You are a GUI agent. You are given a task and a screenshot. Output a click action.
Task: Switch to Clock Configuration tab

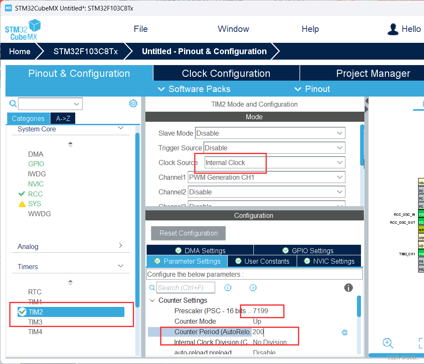226,73
